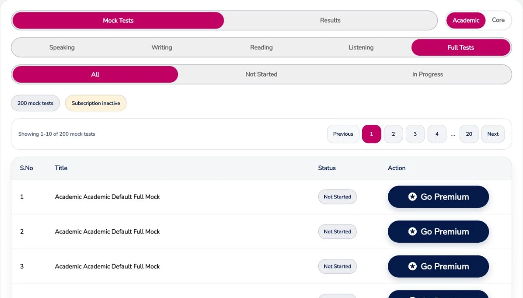Click row 3 Academic Default Full Mock title
The image size is (523, 298).
[107, 266]
